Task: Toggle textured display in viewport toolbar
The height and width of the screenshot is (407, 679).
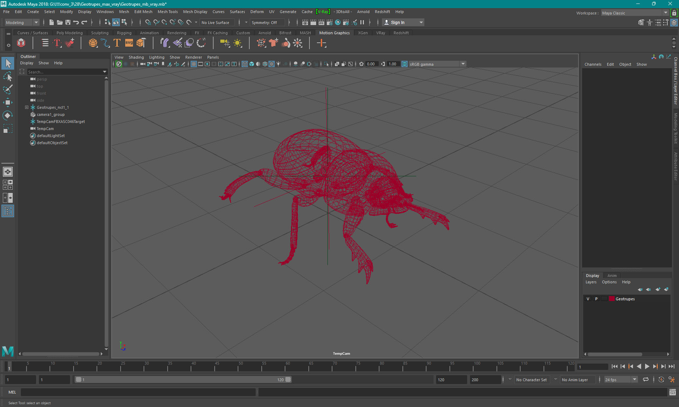Action: click(x=272, y=64)
